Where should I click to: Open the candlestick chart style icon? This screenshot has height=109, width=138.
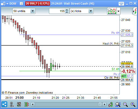tap(3, 3)
